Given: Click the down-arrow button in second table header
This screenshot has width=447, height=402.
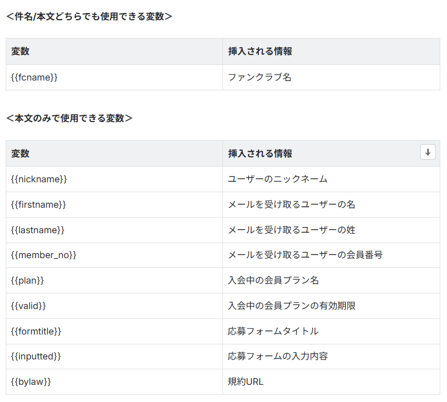Looking at the screenshot, I should coord(428,152).
